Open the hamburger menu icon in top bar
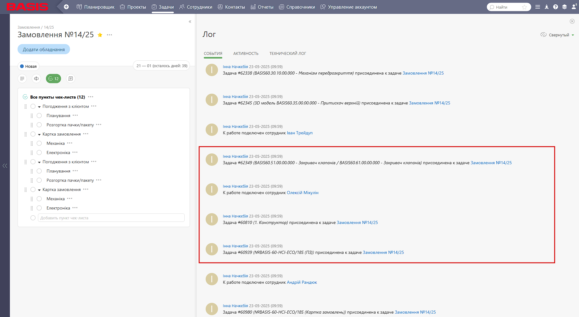579x317 pixels. point(538,7)
